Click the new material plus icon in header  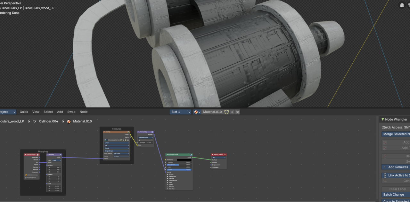pyautogui.click(x=232, y=112)
